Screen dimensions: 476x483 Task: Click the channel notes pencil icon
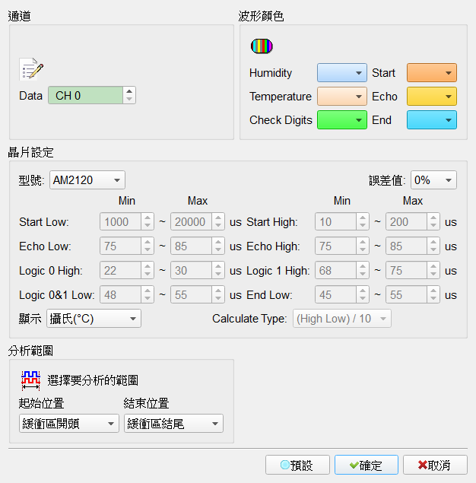tap(31, 69)
